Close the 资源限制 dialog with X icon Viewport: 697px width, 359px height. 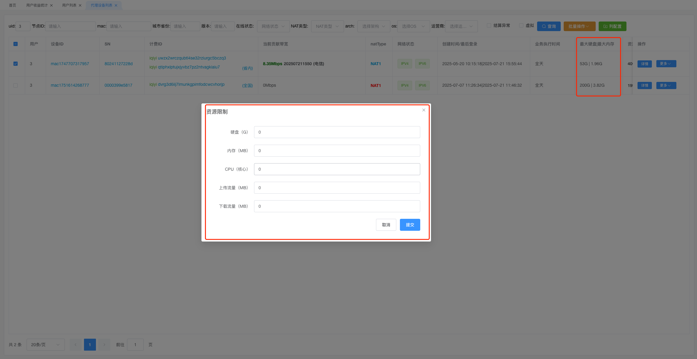pos(424,110)
